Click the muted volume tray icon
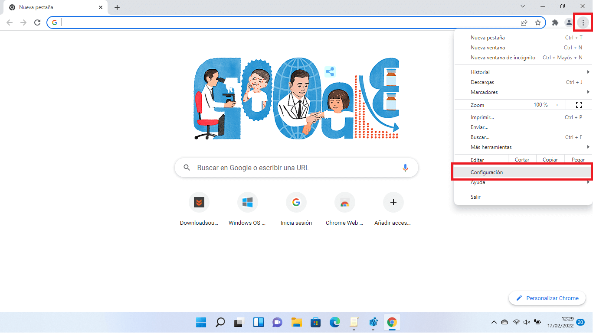The image size is (593, 333). pyautogui.click(x=527, y=322)
